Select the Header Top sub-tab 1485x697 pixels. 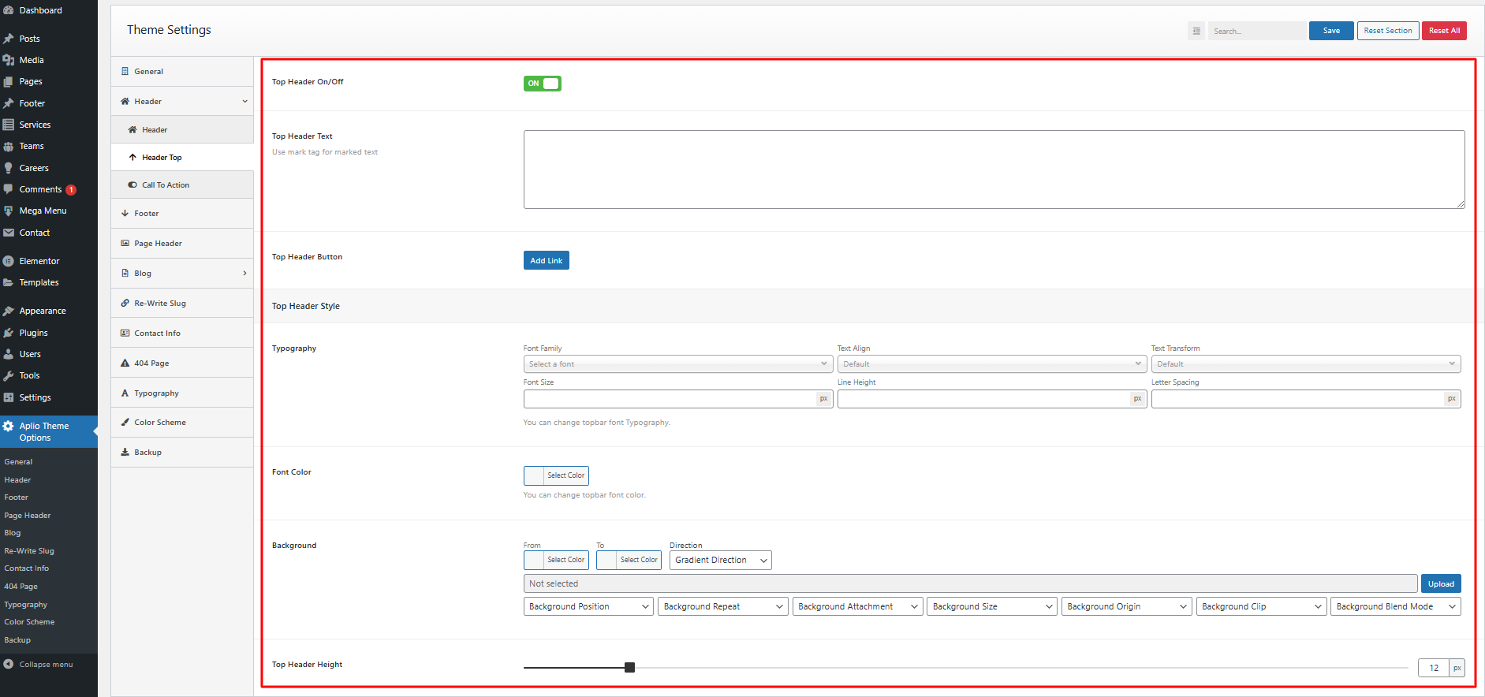click(182, 157)
